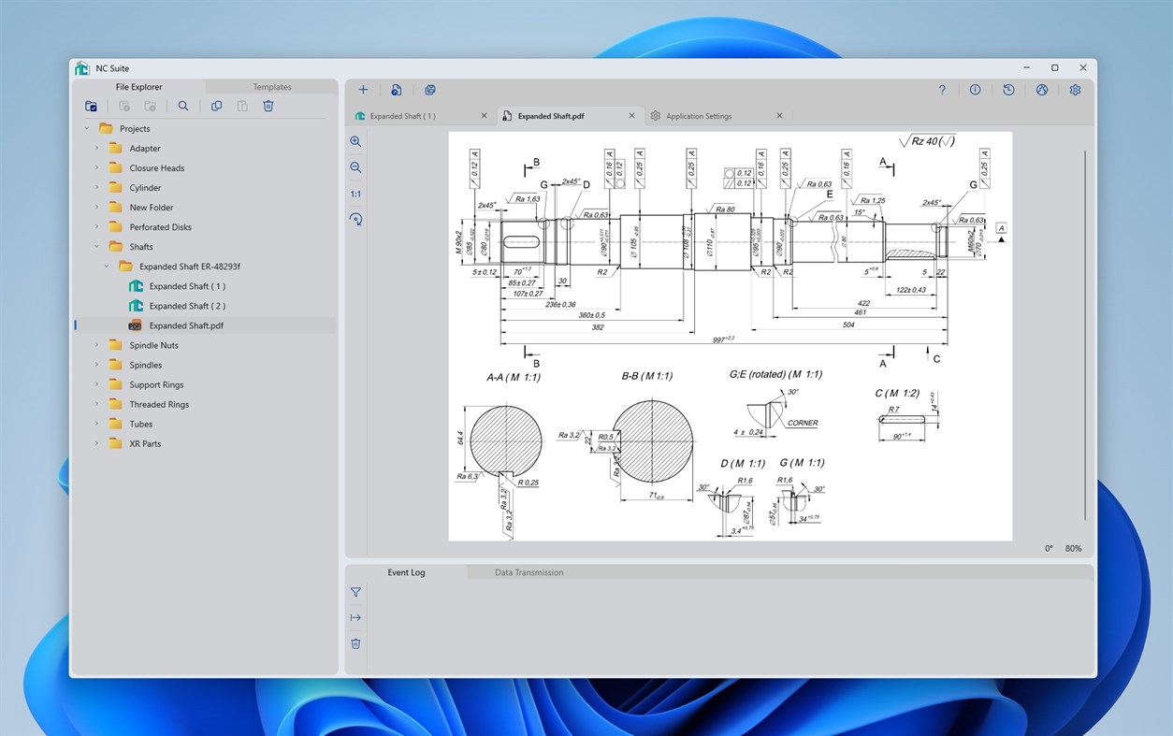This screenshot has height=736, width=1173.
Task: Close the Application Settings tab
Action: pos(779,115)
